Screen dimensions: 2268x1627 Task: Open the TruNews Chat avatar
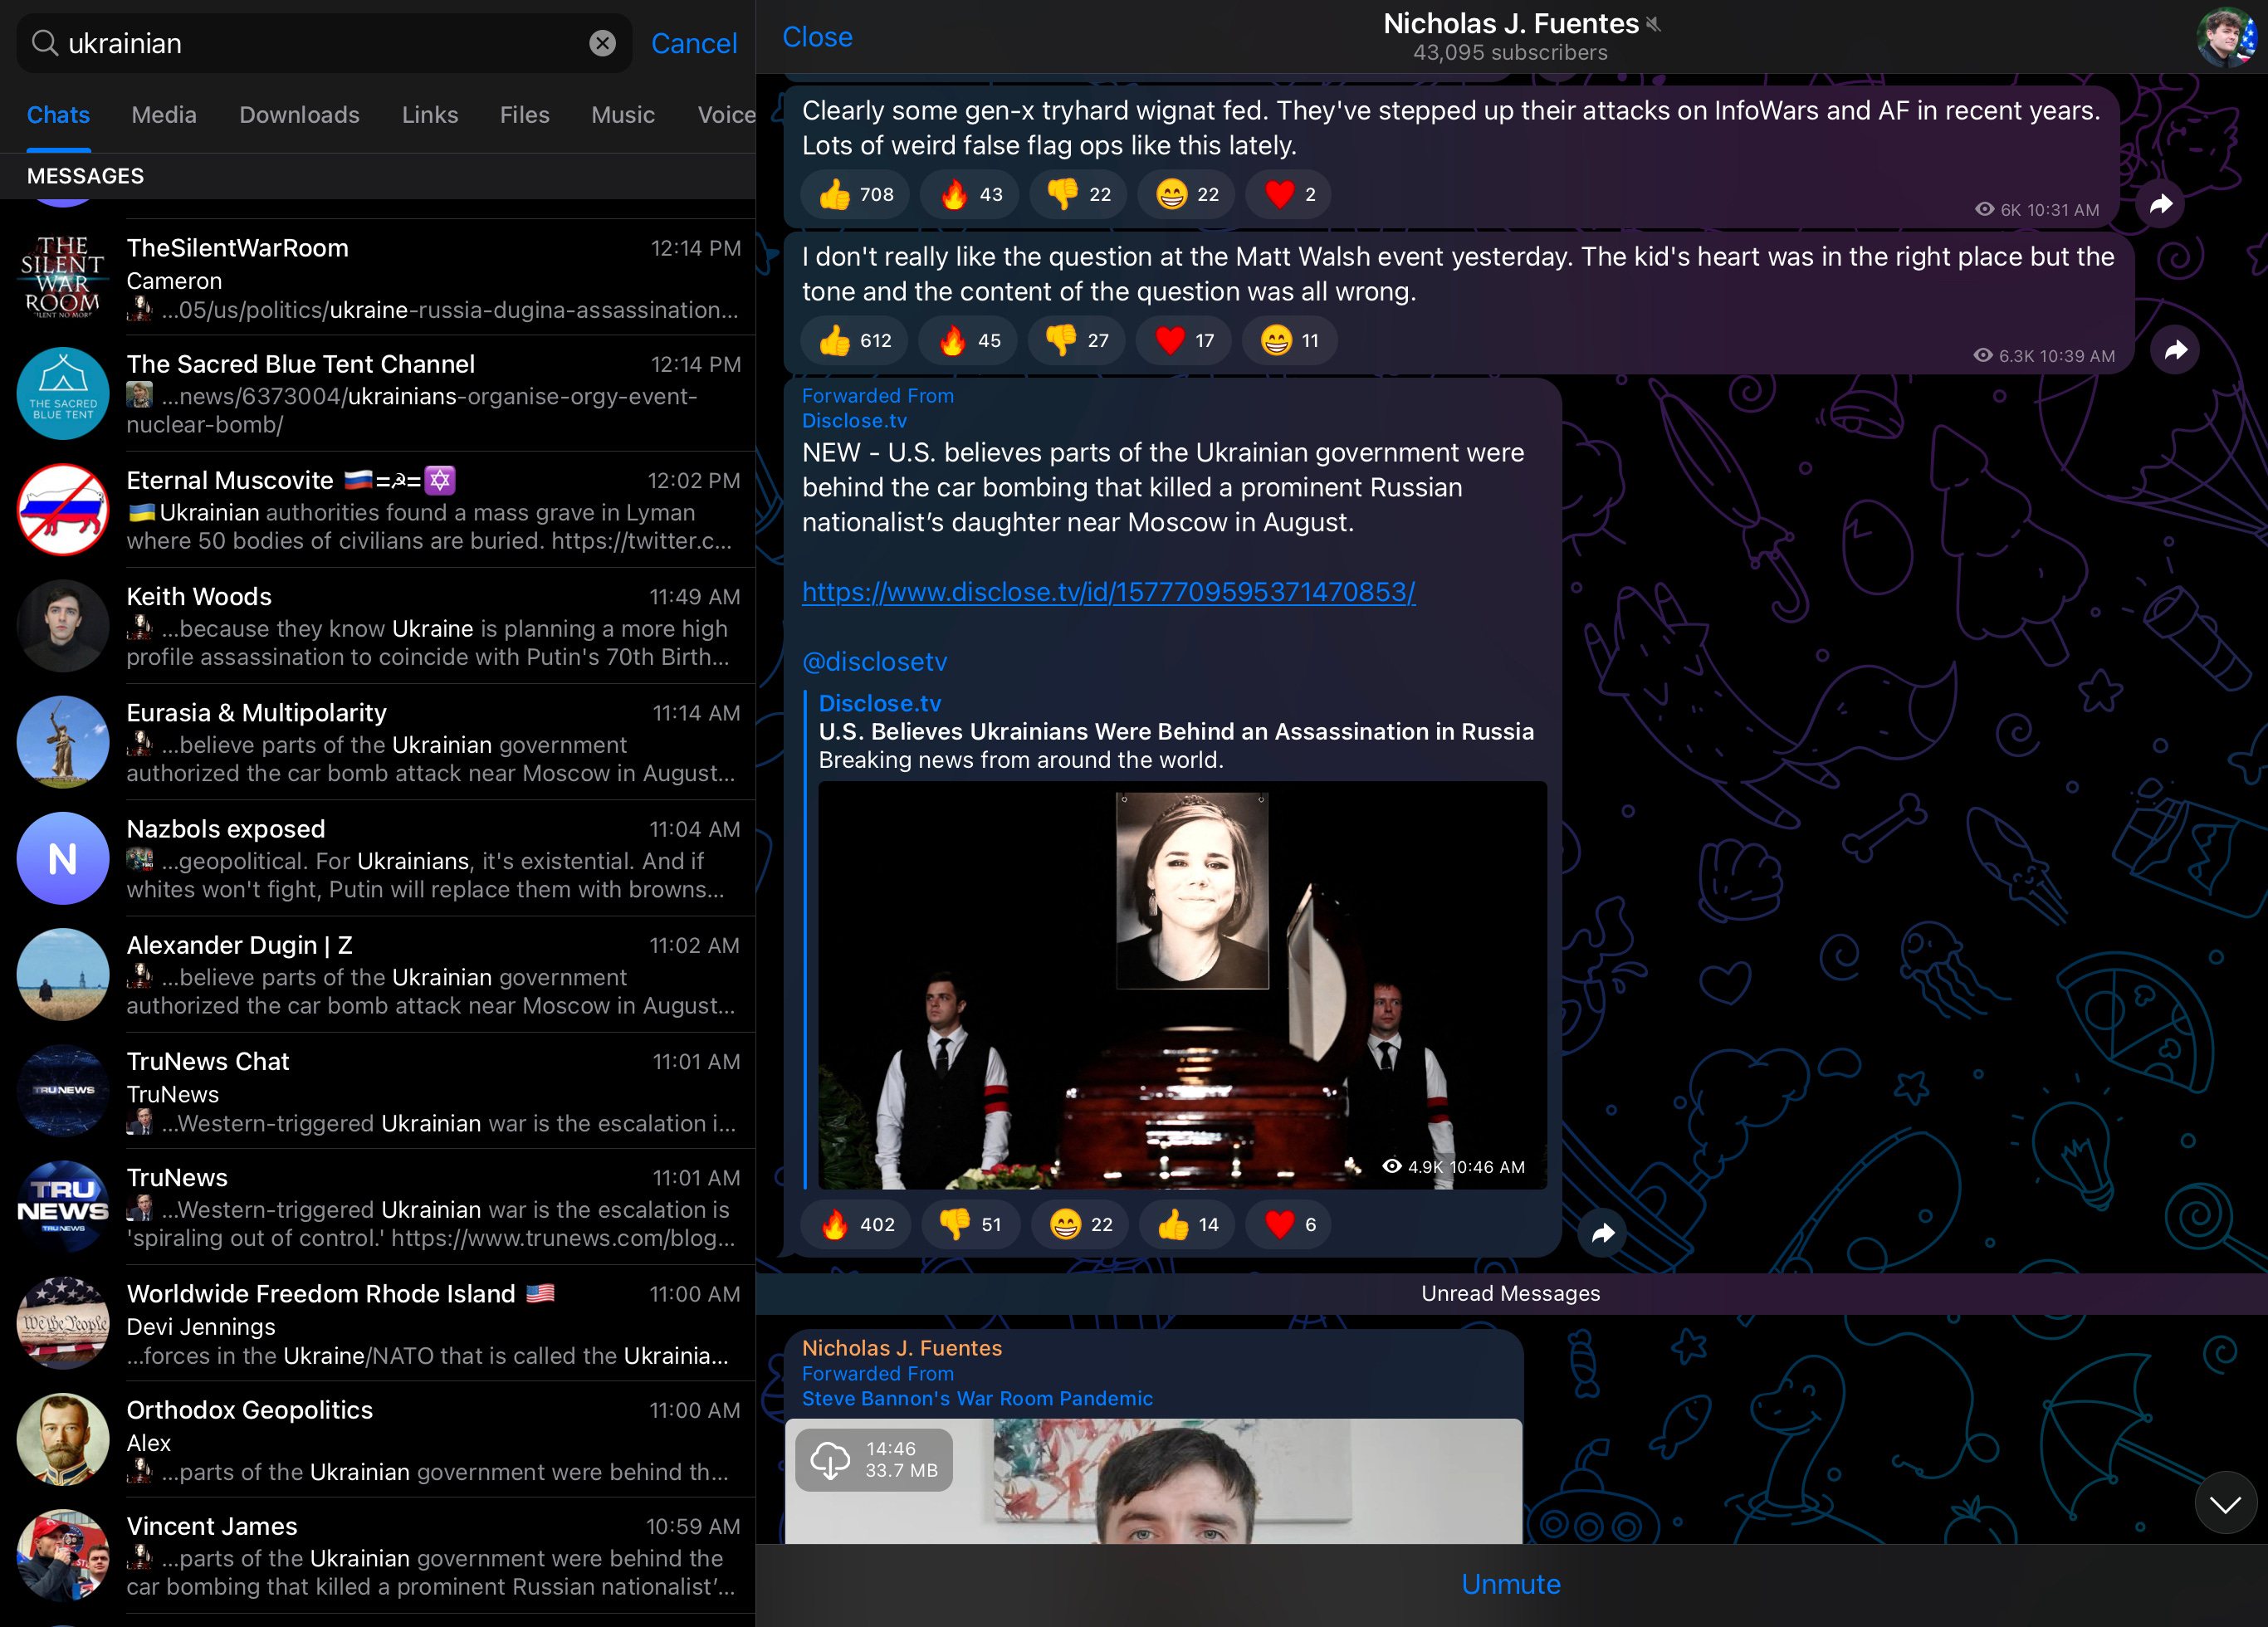63,1091
